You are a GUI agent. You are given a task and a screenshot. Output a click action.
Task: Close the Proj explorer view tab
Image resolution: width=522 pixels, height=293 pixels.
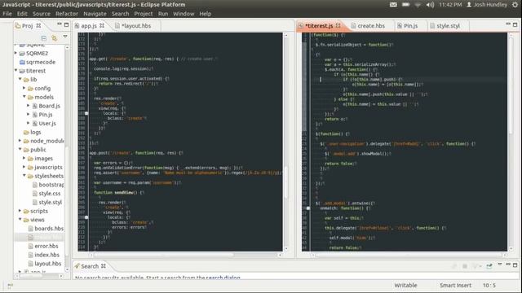point(38,25)
